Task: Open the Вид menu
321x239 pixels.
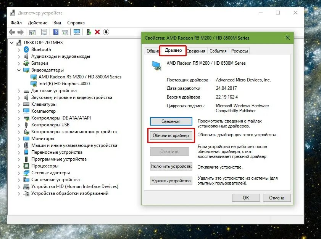Action: click(x=57, y=23)
